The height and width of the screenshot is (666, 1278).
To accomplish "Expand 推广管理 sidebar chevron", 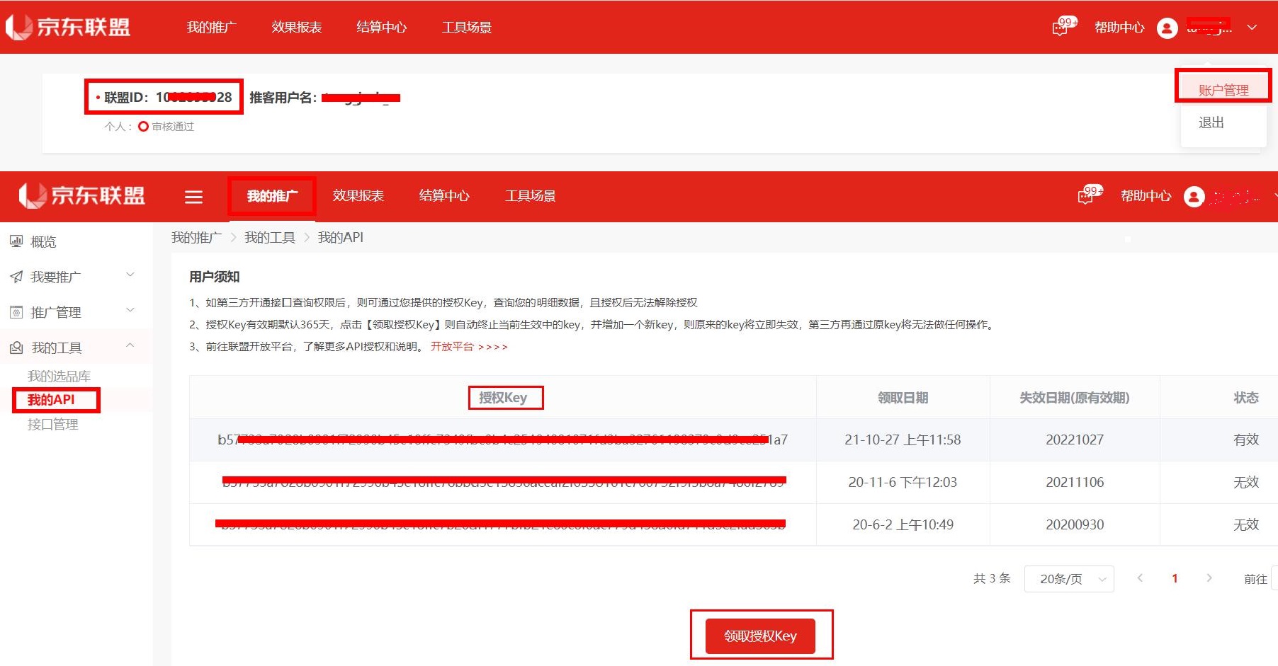I will point(130,310).
